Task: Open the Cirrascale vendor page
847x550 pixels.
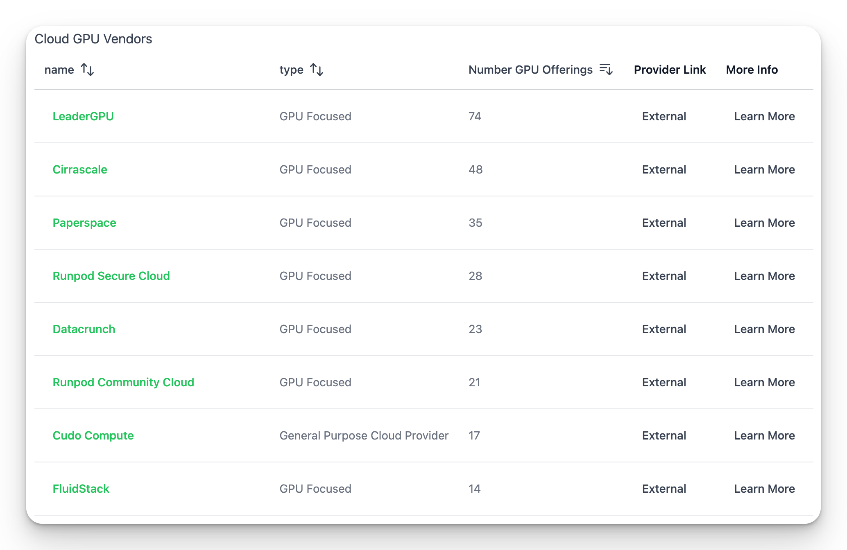Action: click(x=80, y=169)
